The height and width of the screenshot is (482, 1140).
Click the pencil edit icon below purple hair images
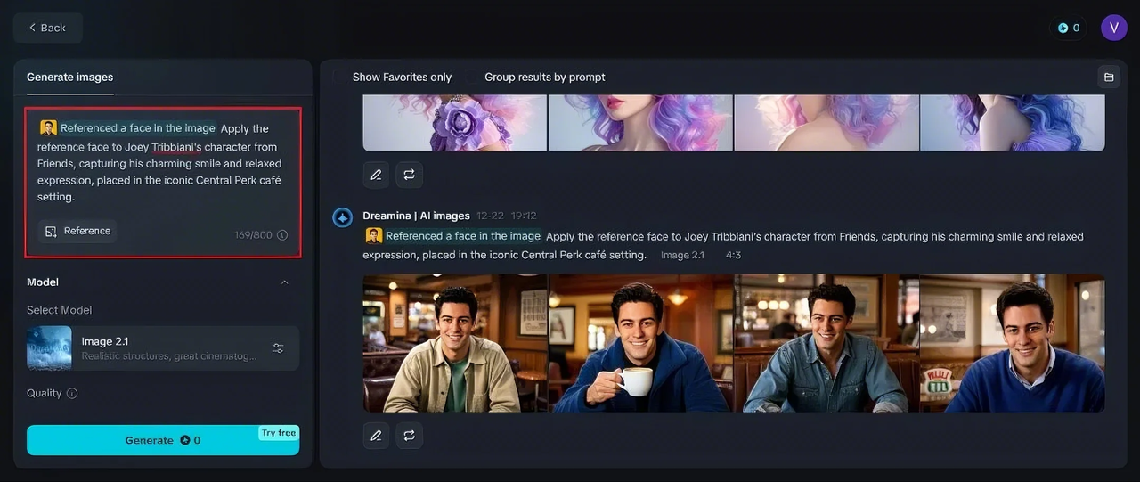[376, 175]
